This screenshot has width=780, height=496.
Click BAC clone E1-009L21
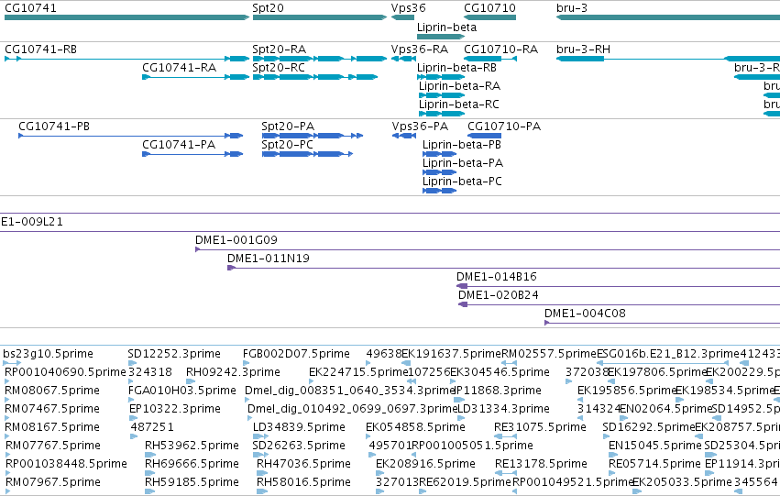pyautogui.click(x=32, y=222)
